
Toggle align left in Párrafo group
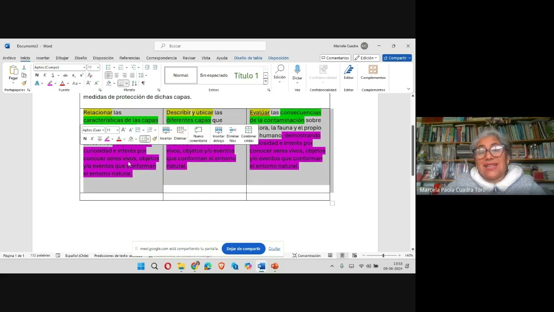(108, 75)
